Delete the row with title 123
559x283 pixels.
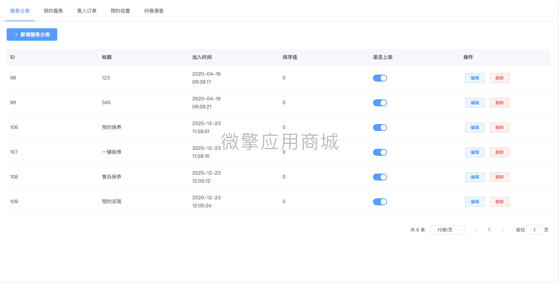[500, 78]
